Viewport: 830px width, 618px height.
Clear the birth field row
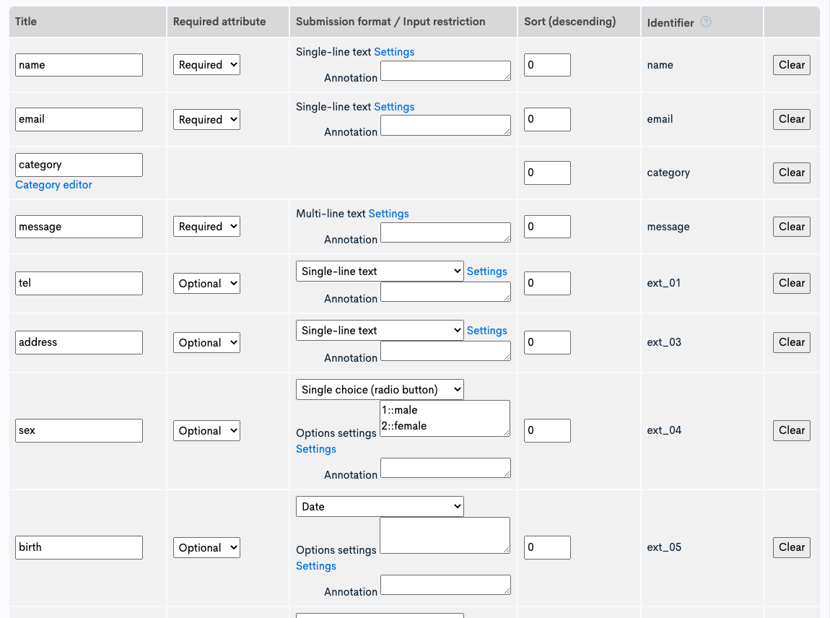click(x=791, y=547)
